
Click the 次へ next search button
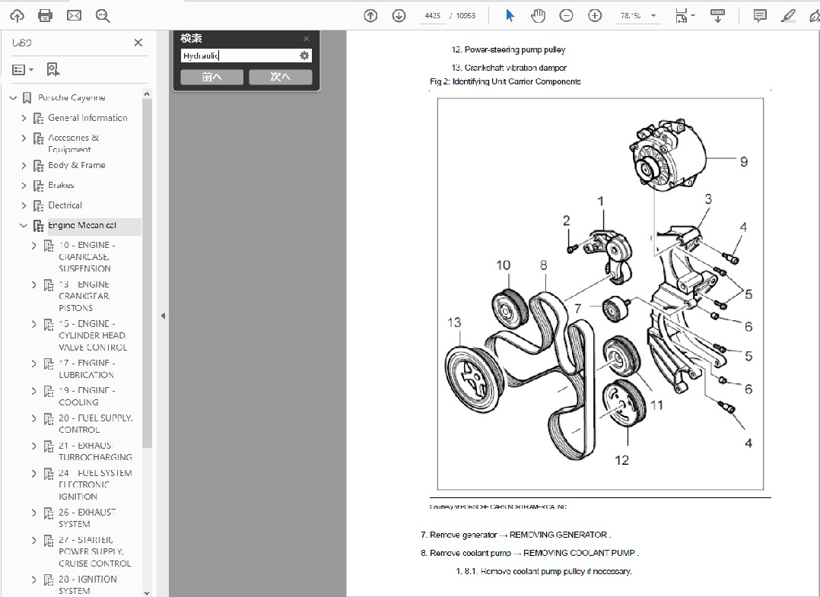pos(281,77)
